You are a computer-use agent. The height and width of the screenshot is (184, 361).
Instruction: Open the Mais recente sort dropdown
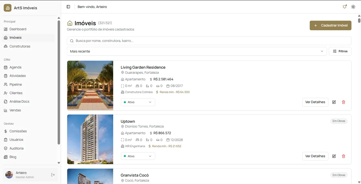coord(197,51)
